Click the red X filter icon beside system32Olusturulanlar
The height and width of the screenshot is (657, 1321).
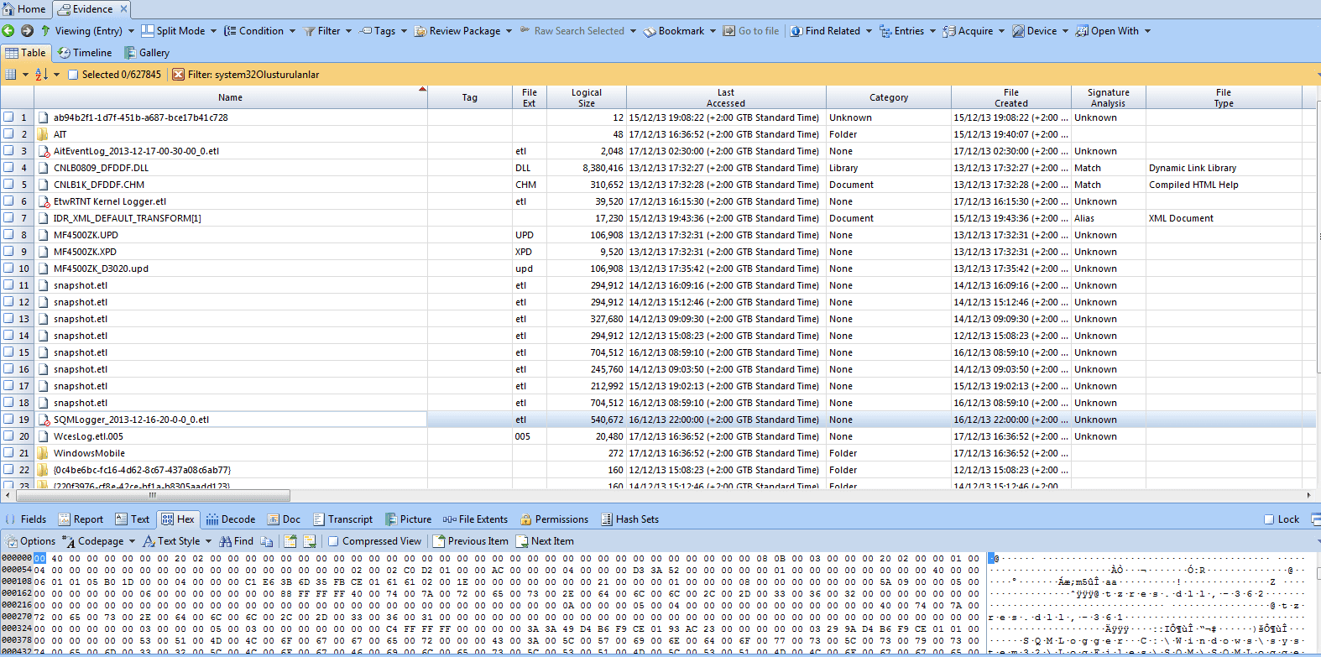178,75
